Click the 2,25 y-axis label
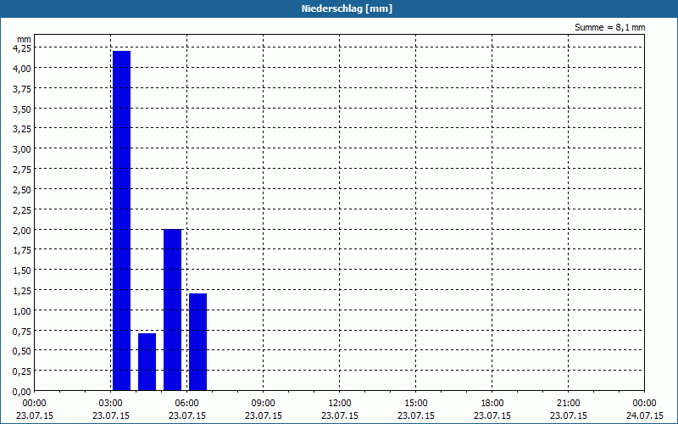The image size is (678, 424). [22, 209]
